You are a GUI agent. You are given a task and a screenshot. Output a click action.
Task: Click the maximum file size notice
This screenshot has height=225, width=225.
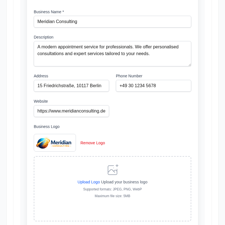pyautogui.click(x=112, y=196)
